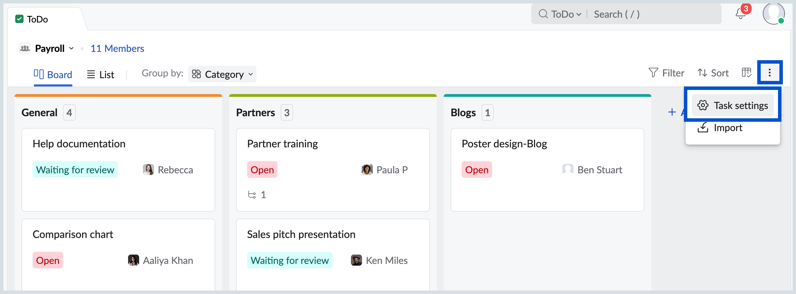Switch to the Board view tab

click(53, 74)
